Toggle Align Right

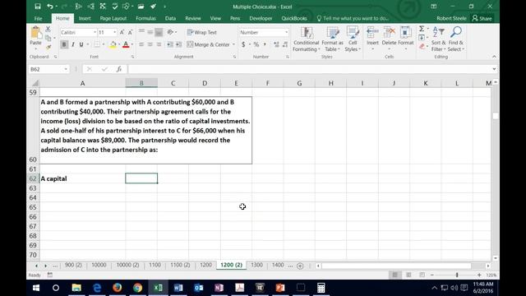pyautogui.click(x=159, y=44)
